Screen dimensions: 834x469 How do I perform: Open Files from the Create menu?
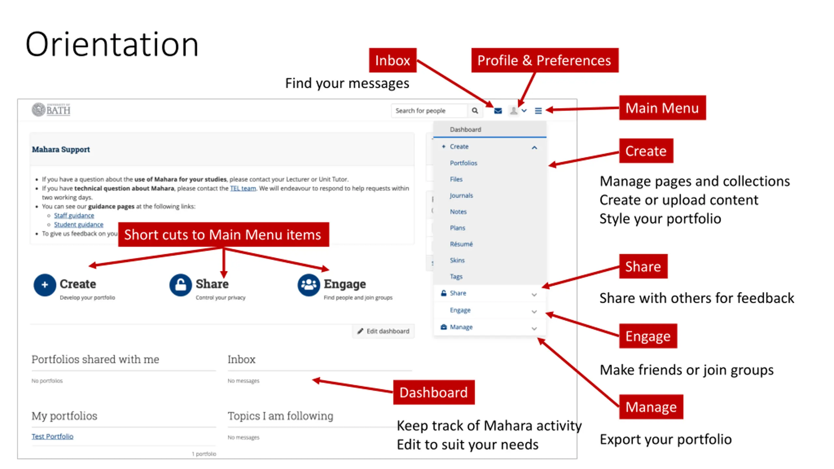[x=456, y=179]
